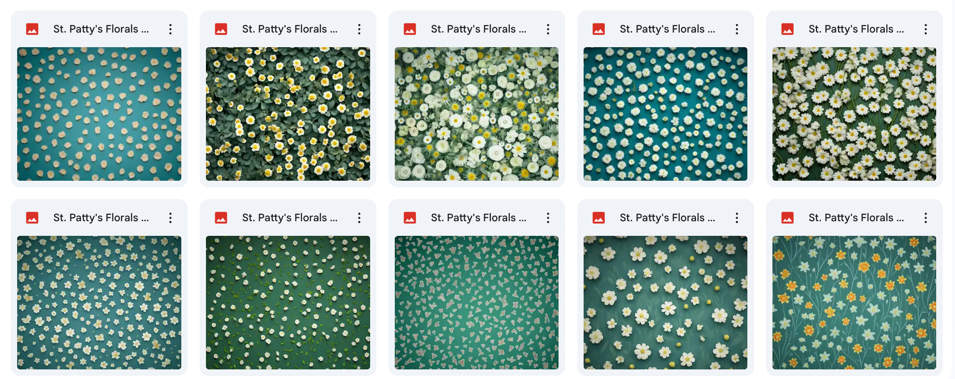Image resolution: width=955 pixels, height=379 pixels.
Task: Open more actions for large white-flowers file
Action: pos(737,218)
